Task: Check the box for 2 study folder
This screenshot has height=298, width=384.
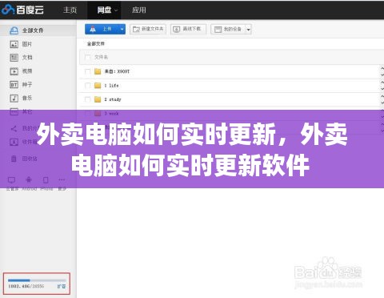Action: [x=87, y=99]
